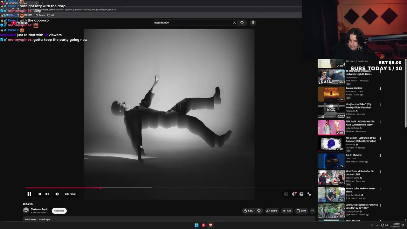The width and height of the screenshot is (407, 229).
Task: Open the red media app on taskbar
Action: click(203, 225)
